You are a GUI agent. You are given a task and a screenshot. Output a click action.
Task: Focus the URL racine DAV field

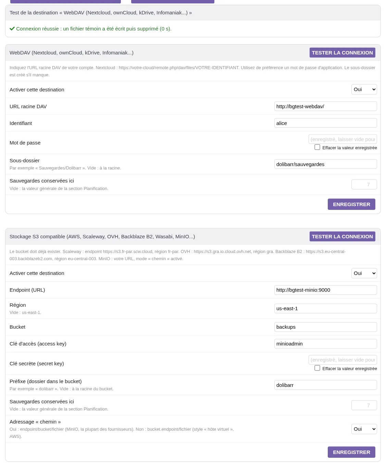tap(325, 106)
